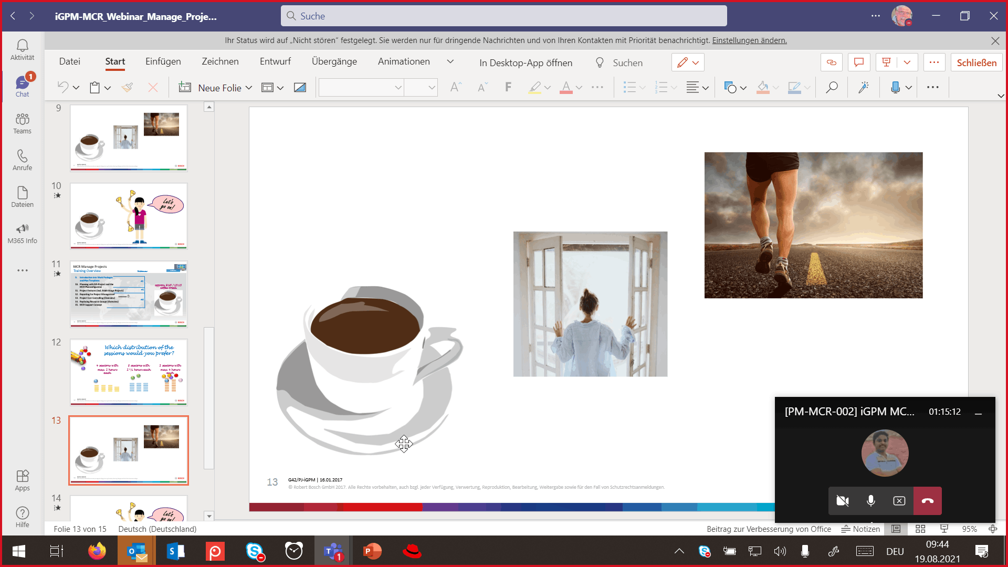Expand the Übergänge ribbon tab options
The image size is (1008, 567).
point(335,61)
